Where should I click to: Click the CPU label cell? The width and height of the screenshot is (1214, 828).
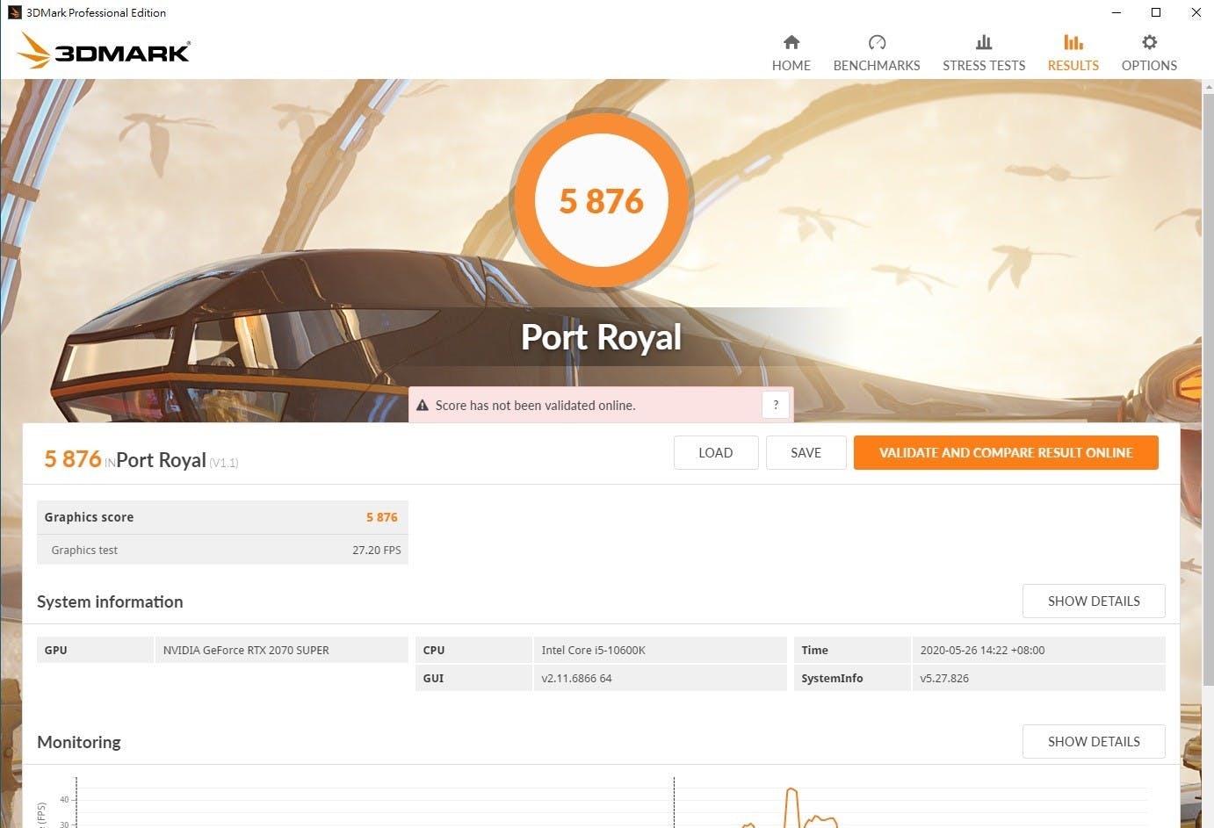[x=473, y=651]
